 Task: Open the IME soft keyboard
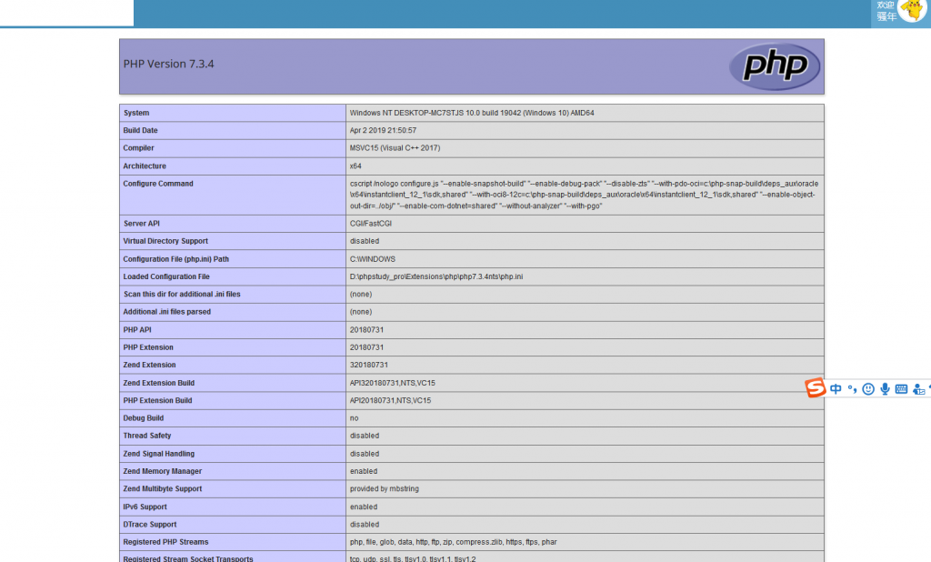pyautogui.click(x=901, y=389)
